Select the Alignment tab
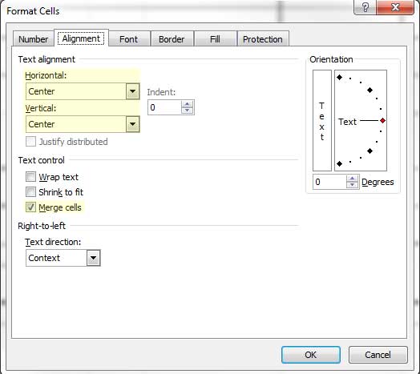The height and width of the screenshot is (374, 420). coord(81,38)
